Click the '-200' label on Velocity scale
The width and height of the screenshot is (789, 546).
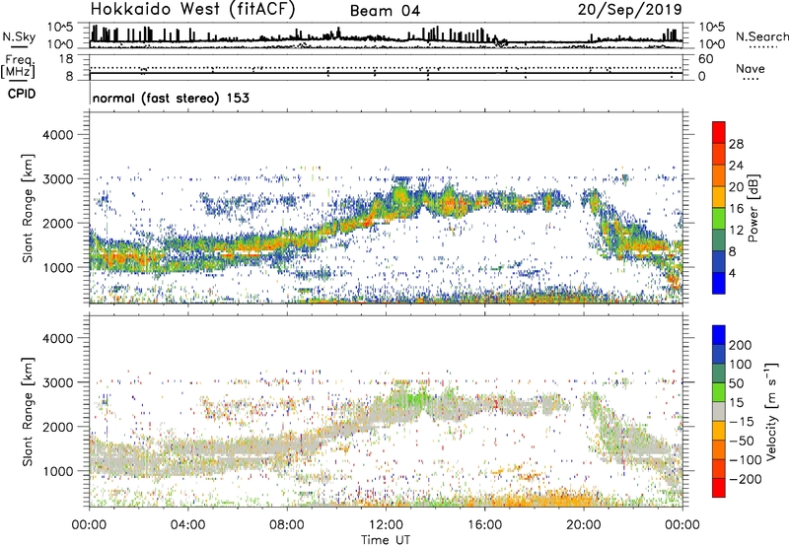coord(746,479)
